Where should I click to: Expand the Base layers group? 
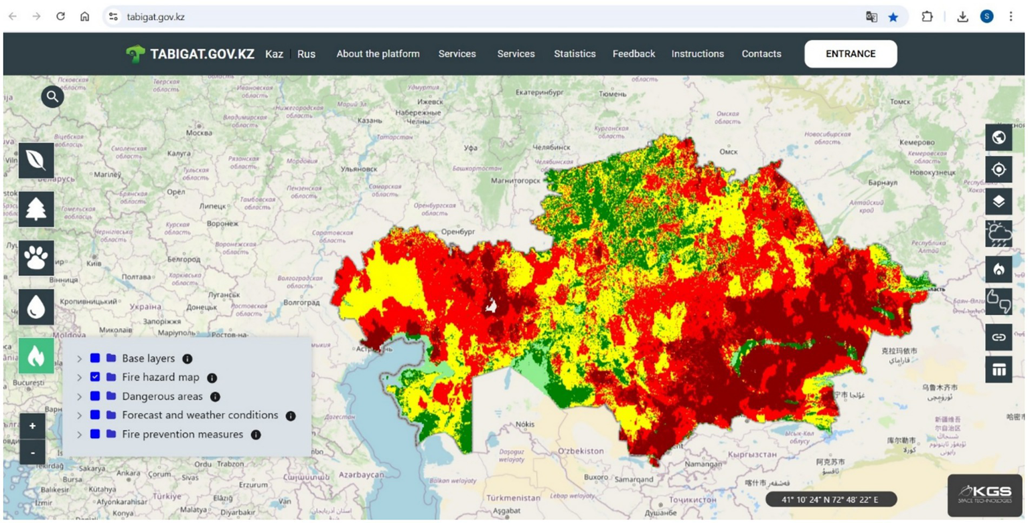coord(80,358)
